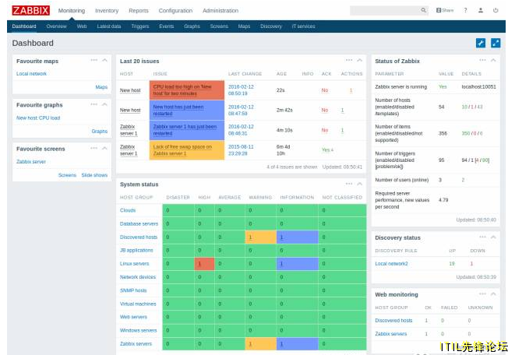Click the online users count 2

click(x=463, y=180)
